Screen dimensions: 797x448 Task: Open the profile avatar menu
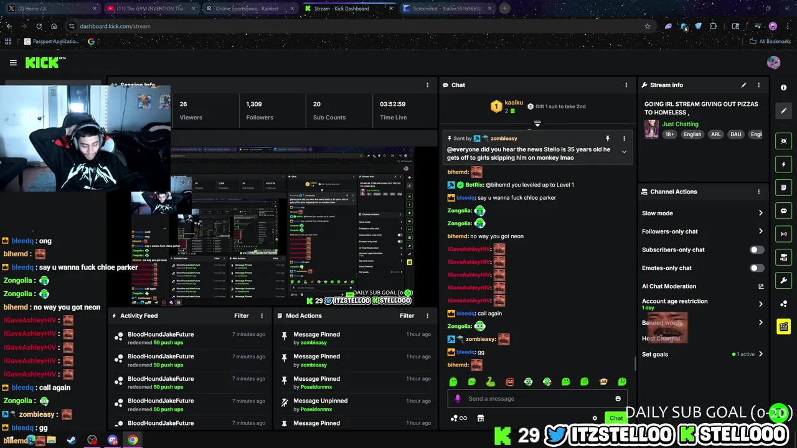tap(773, 62)
